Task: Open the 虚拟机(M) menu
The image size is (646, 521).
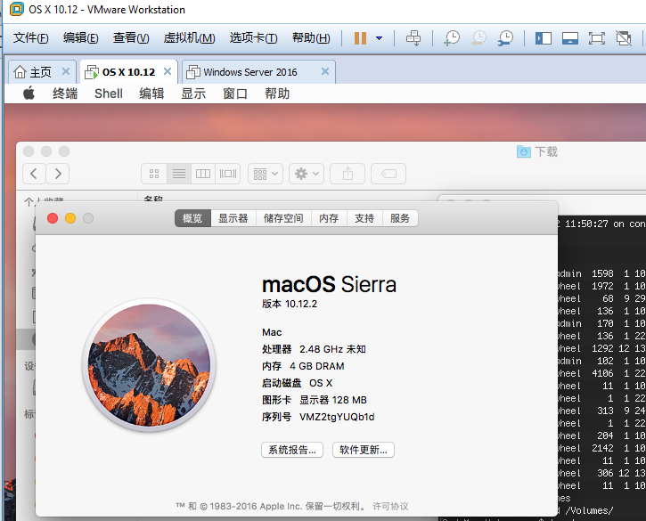Action: tap(189, 38)
